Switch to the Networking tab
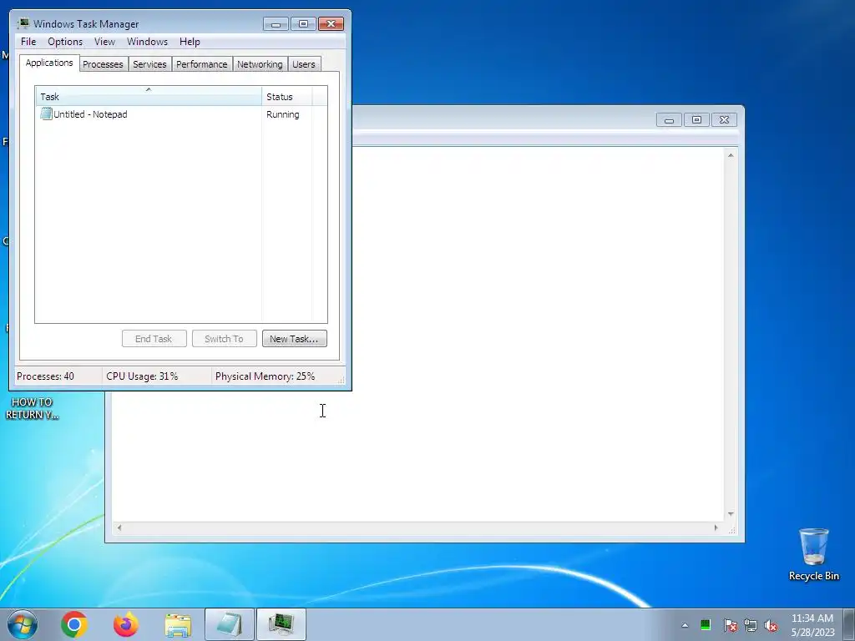The width and height of the screenshot is (855, 641). (260, 64)
